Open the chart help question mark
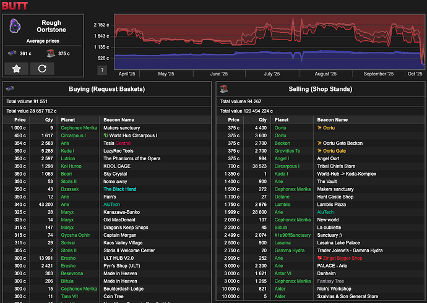427x303 pixels. [102, 70]
